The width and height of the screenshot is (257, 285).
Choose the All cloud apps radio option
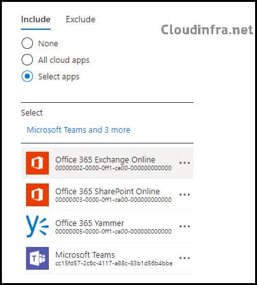[x=27, y=60]
